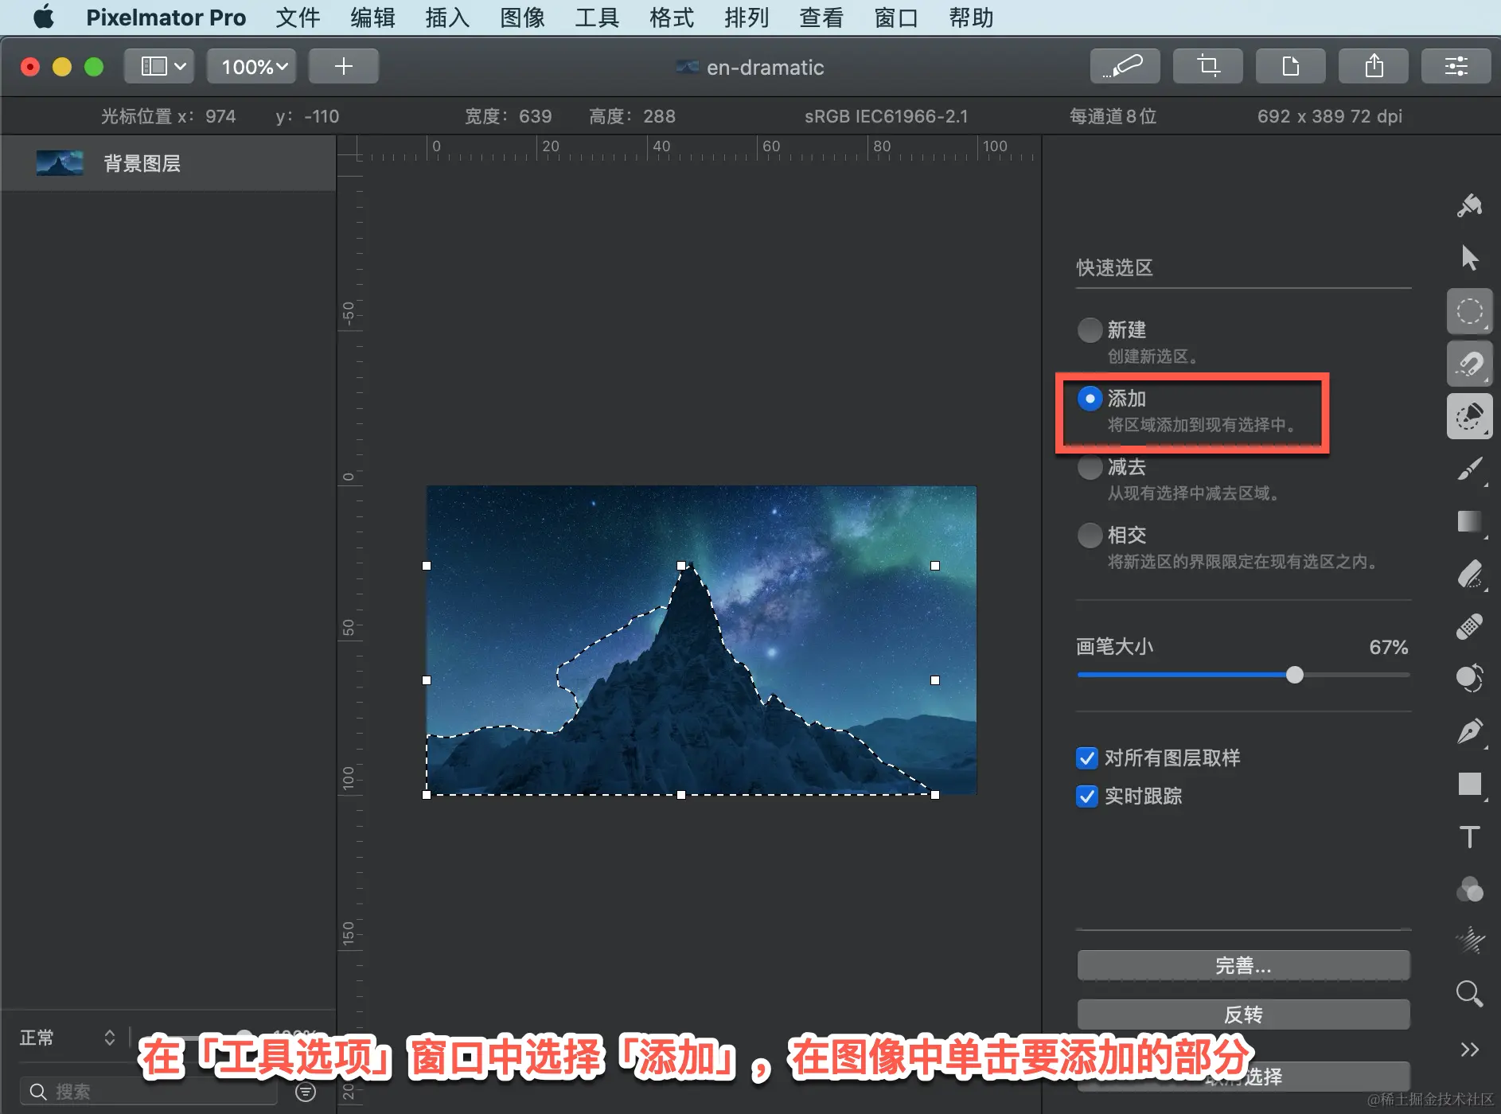Open the 工具 menu
The width and height of the screenshot is (1501, 1114).
point(597,17)
